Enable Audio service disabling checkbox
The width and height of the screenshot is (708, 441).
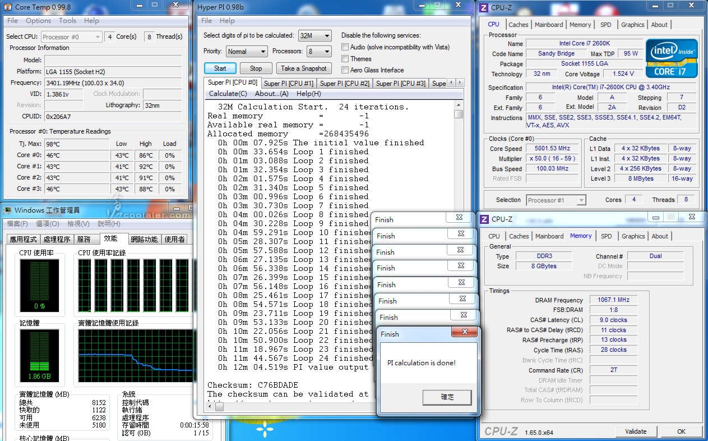click(345, 47)
